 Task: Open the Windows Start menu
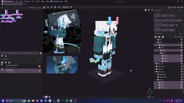(3, 101)
